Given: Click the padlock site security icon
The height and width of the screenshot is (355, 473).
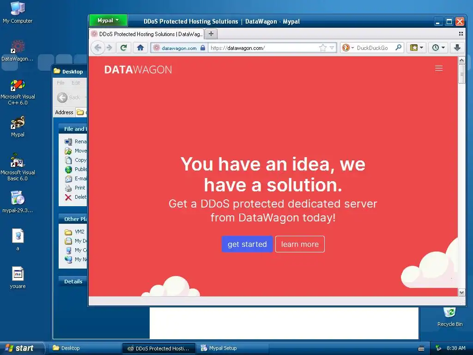Looking at the screenshot, I should (203, 48).
